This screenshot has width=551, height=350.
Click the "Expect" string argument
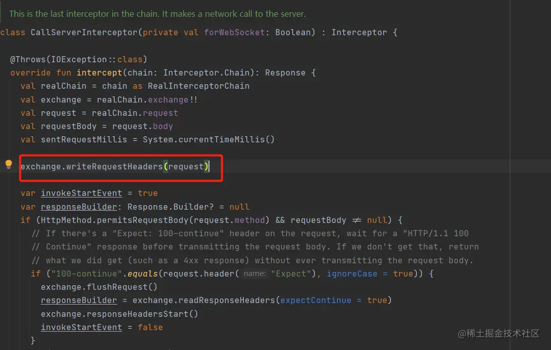pos(291,273)
